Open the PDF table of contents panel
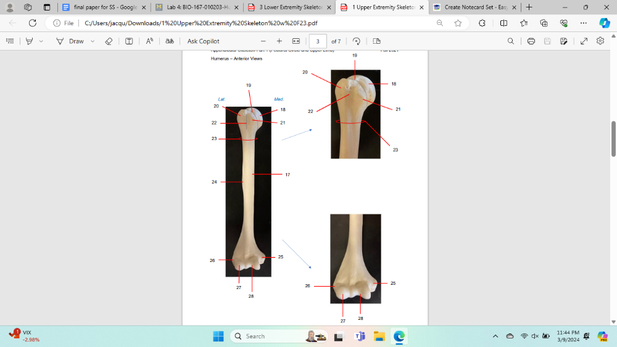This screenshot has width=617, height=347. [10, 41]
